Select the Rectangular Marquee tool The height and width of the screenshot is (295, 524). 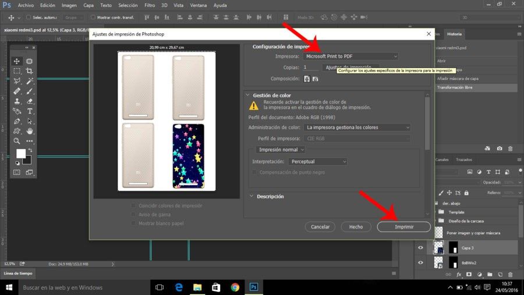(x=16, y=71)
